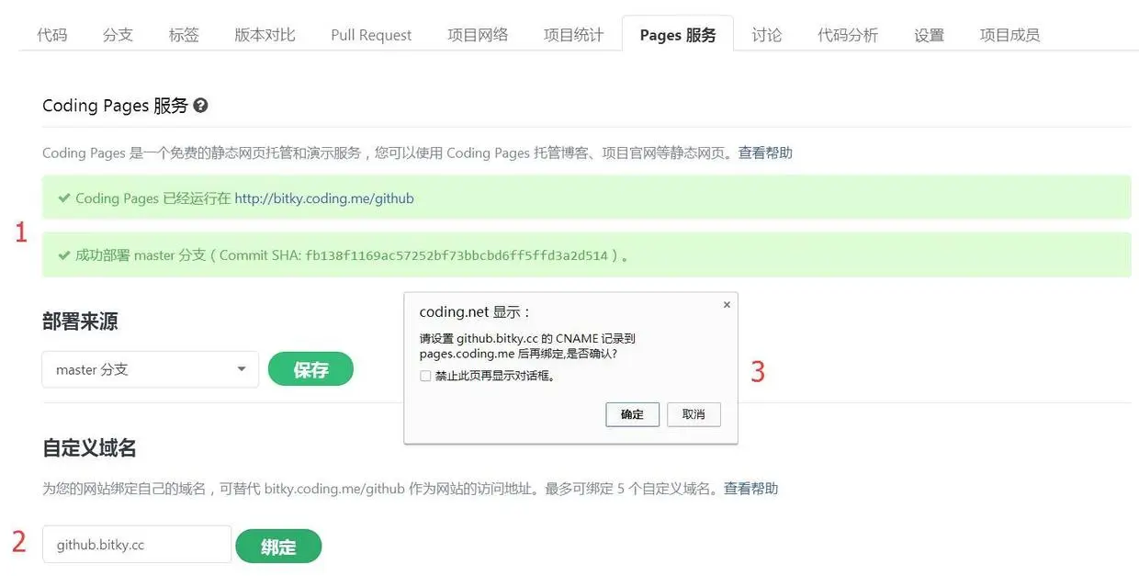Switch to the Pull Request tab
Image resolution: width=1139 pixels, height=576 pixels.
click(x=370, y=34)
